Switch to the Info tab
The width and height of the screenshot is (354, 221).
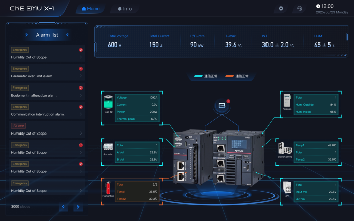124,9
